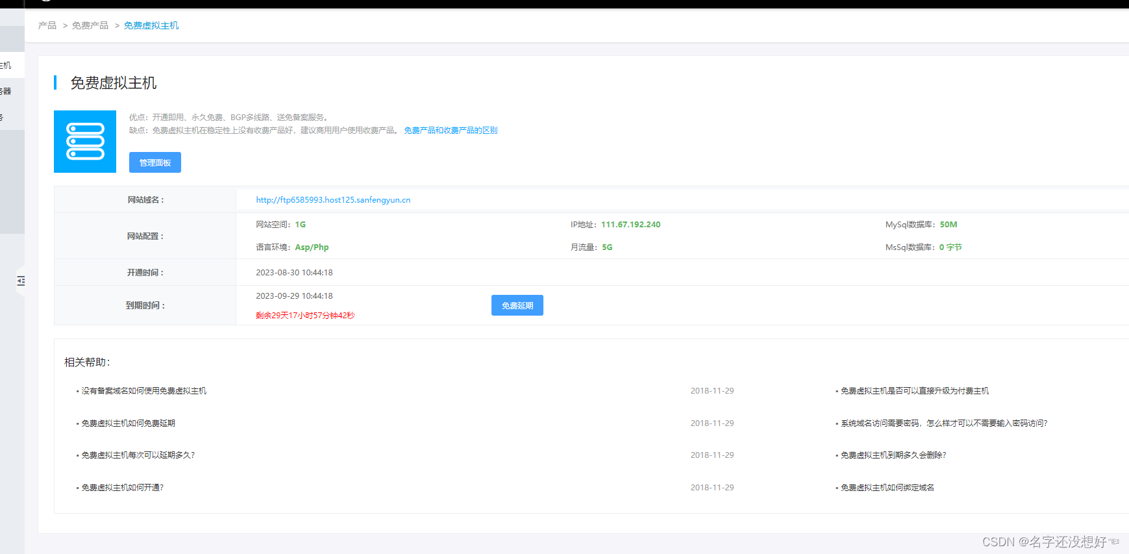Open help article 免费虚拟主机到期多久会删除?

tap(893, 455)
